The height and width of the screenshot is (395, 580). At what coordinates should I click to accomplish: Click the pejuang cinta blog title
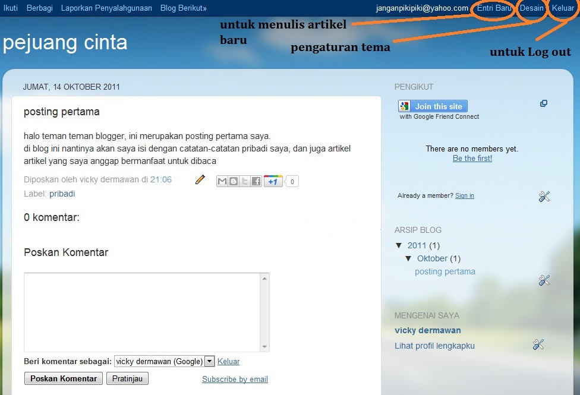(x=65, y=43)
